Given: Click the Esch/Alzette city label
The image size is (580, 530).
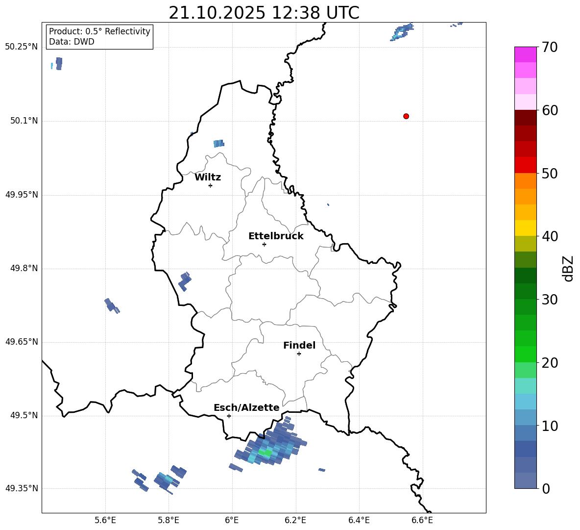Looking at the screenshot, I should (x=246, y=407).
